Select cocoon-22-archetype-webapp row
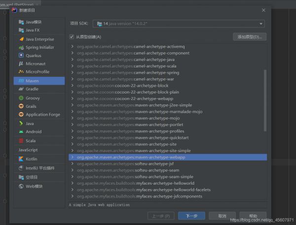This screenshot has width=296, height=225. pyautogui.click(x=168, y=98)
